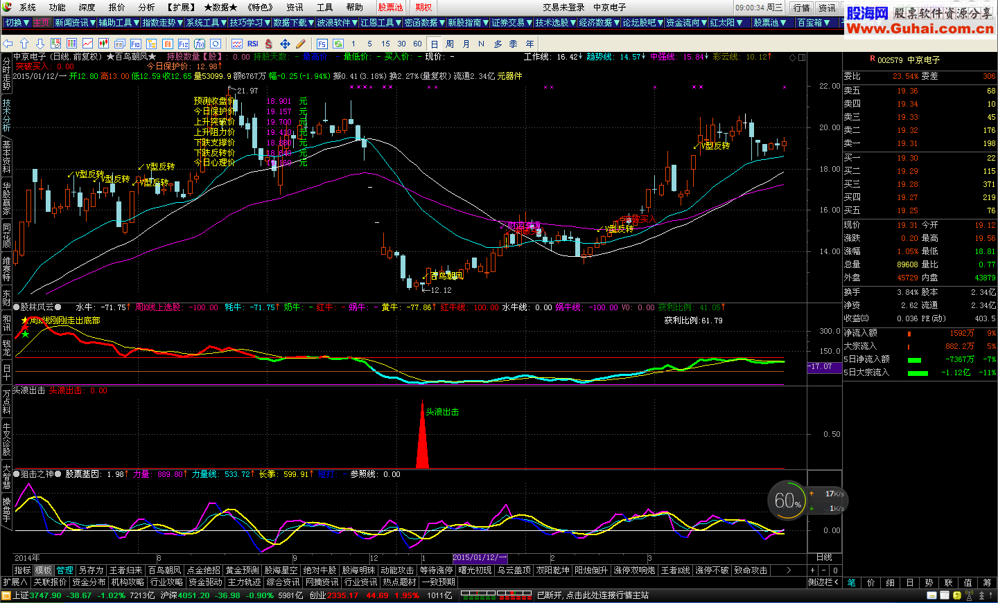Switch to the 股海星空 indicator tab
998x603 pixels.
coord(281,570)
